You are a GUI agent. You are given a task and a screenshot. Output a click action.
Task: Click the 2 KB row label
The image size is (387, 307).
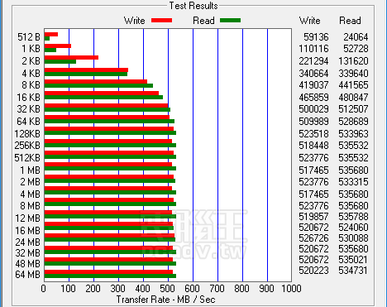tap(31, 61)
